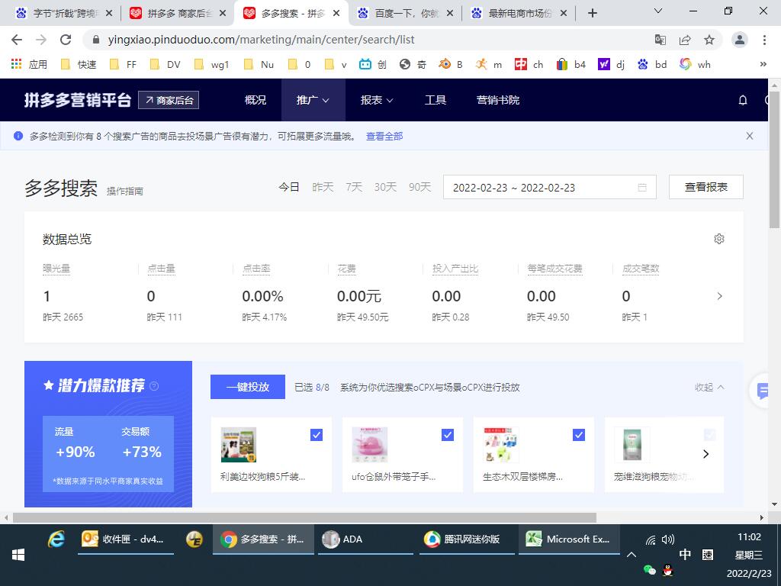Open the volume control tray icon
Screen dimensions: 781x586
(x=668, y=539)
